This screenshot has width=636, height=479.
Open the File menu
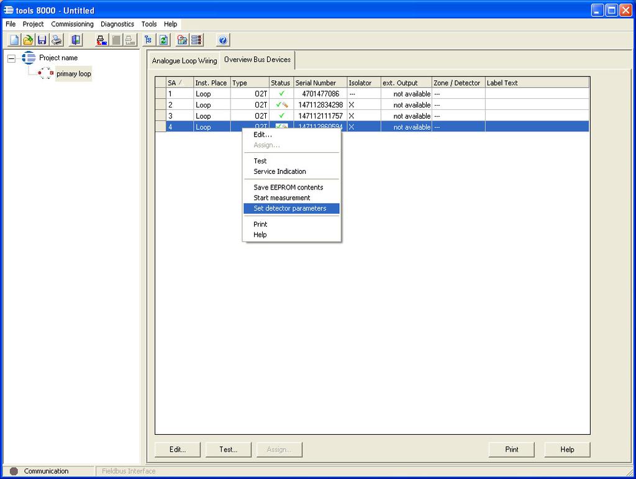point(11,24)
